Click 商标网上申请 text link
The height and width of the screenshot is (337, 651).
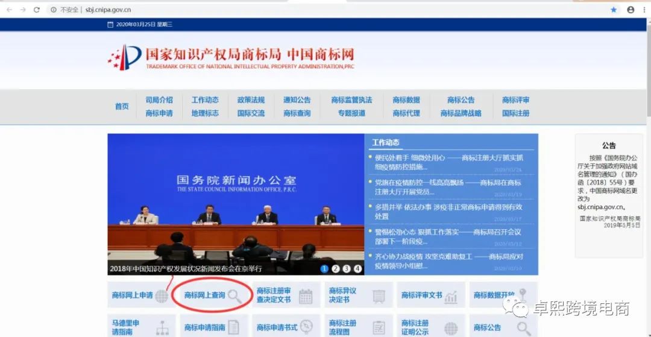[x=132, y=295]
